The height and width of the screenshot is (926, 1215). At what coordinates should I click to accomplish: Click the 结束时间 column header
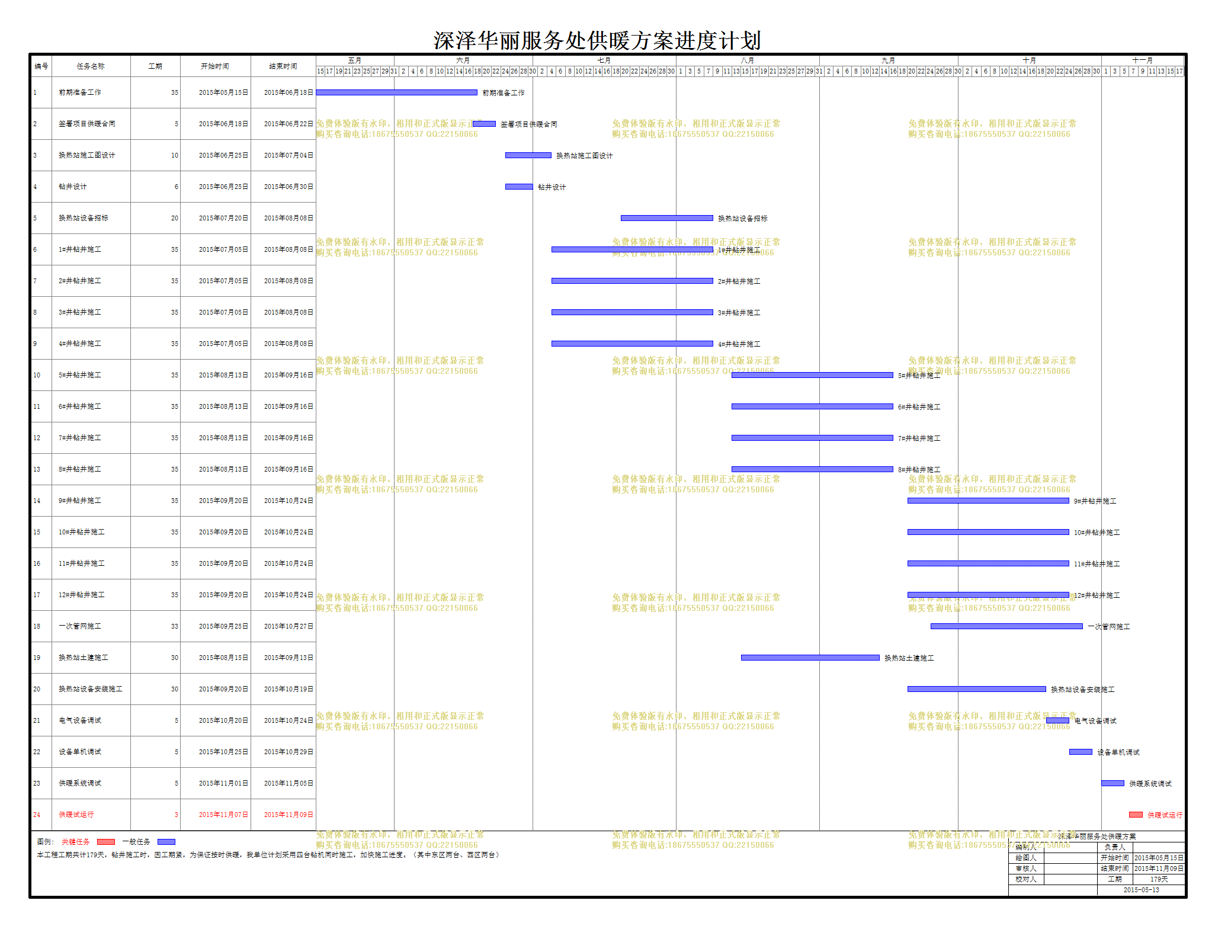283,66
